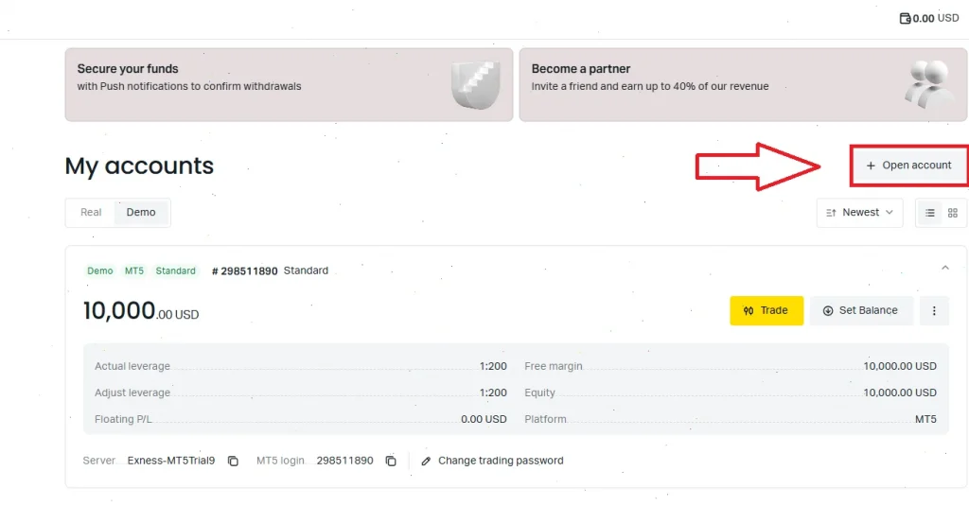Open the Secure your funds banner
Image resolution: width=969 pixels, height=506 pixels.
pyautogui.click(x=289, y=84)
